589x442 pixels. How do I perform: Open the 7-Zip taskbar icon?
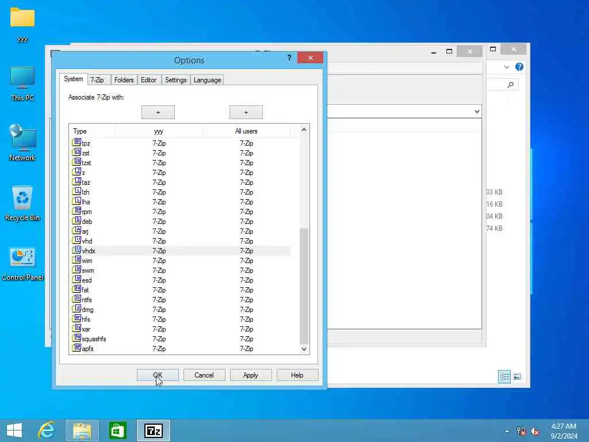tap(153, 430)
